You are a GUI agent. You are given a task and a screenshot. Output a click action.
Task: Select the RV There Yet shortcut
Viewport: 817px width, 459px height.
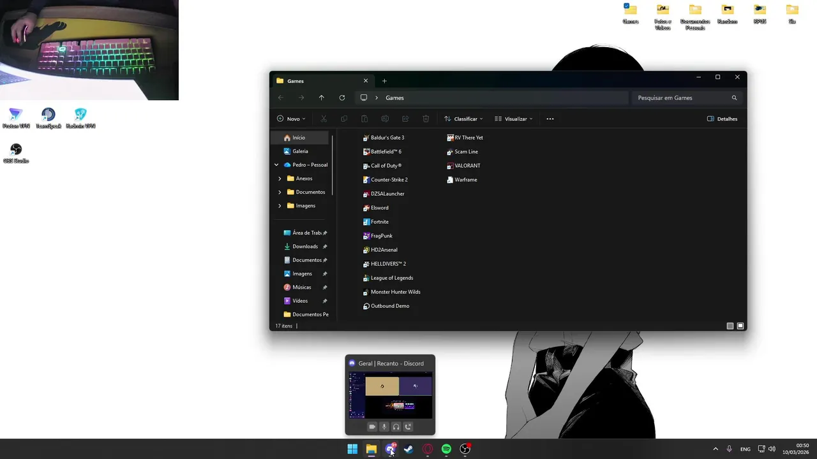click(465, 138)
